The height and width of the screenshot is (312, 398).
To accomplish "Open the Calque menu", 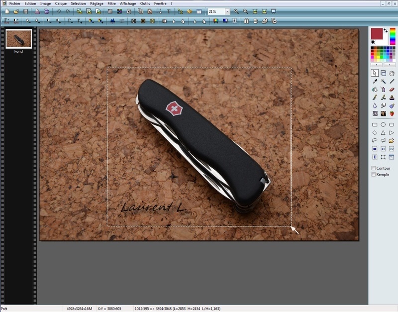I will click(61, 3).
